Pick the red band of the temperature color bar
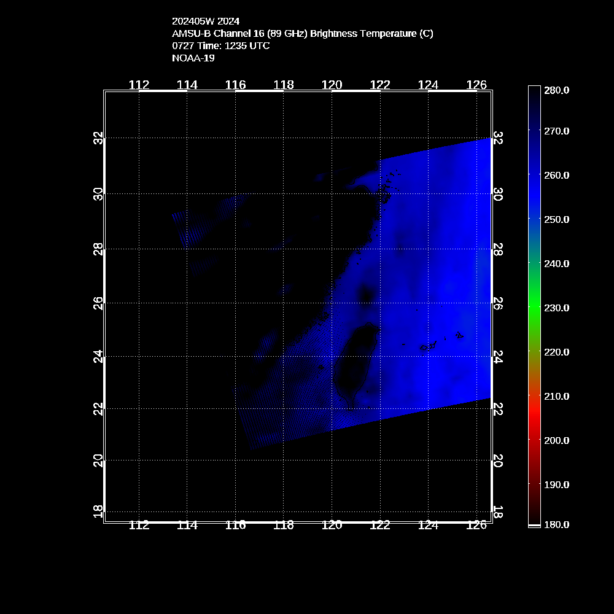 coord(534,411)
